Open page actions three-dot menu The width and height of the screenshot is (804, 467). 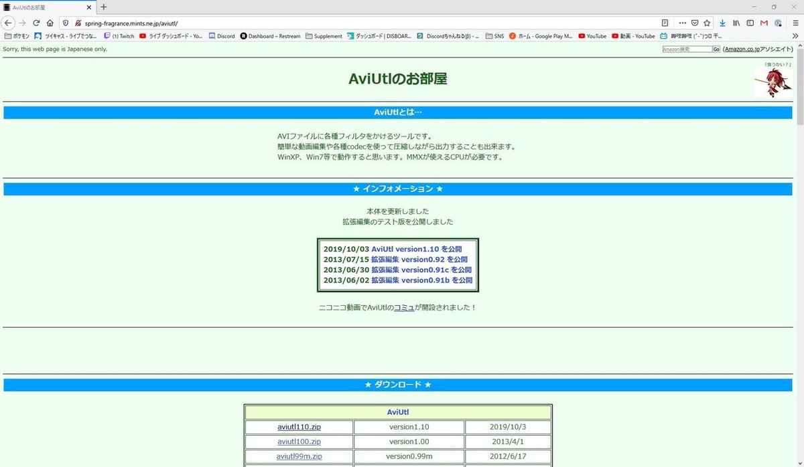click(683, 23)
